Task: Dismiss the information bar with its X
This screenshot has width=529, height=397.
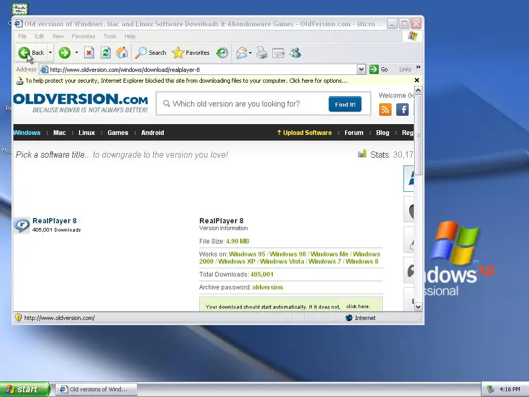Action: click(417, 80)
